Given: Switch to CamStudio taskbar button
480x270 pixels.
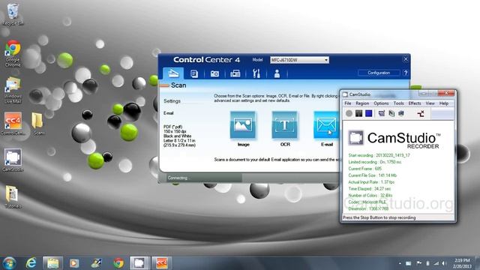Looking at the screenshot, I should (x=139, y=263).
